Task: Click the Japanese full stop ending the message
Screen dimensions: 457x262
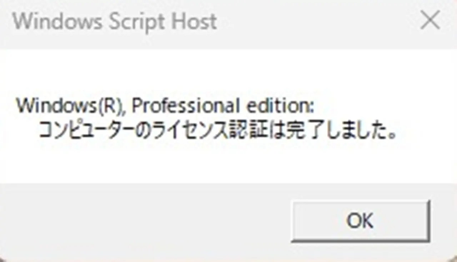Action: pos(392,136)
